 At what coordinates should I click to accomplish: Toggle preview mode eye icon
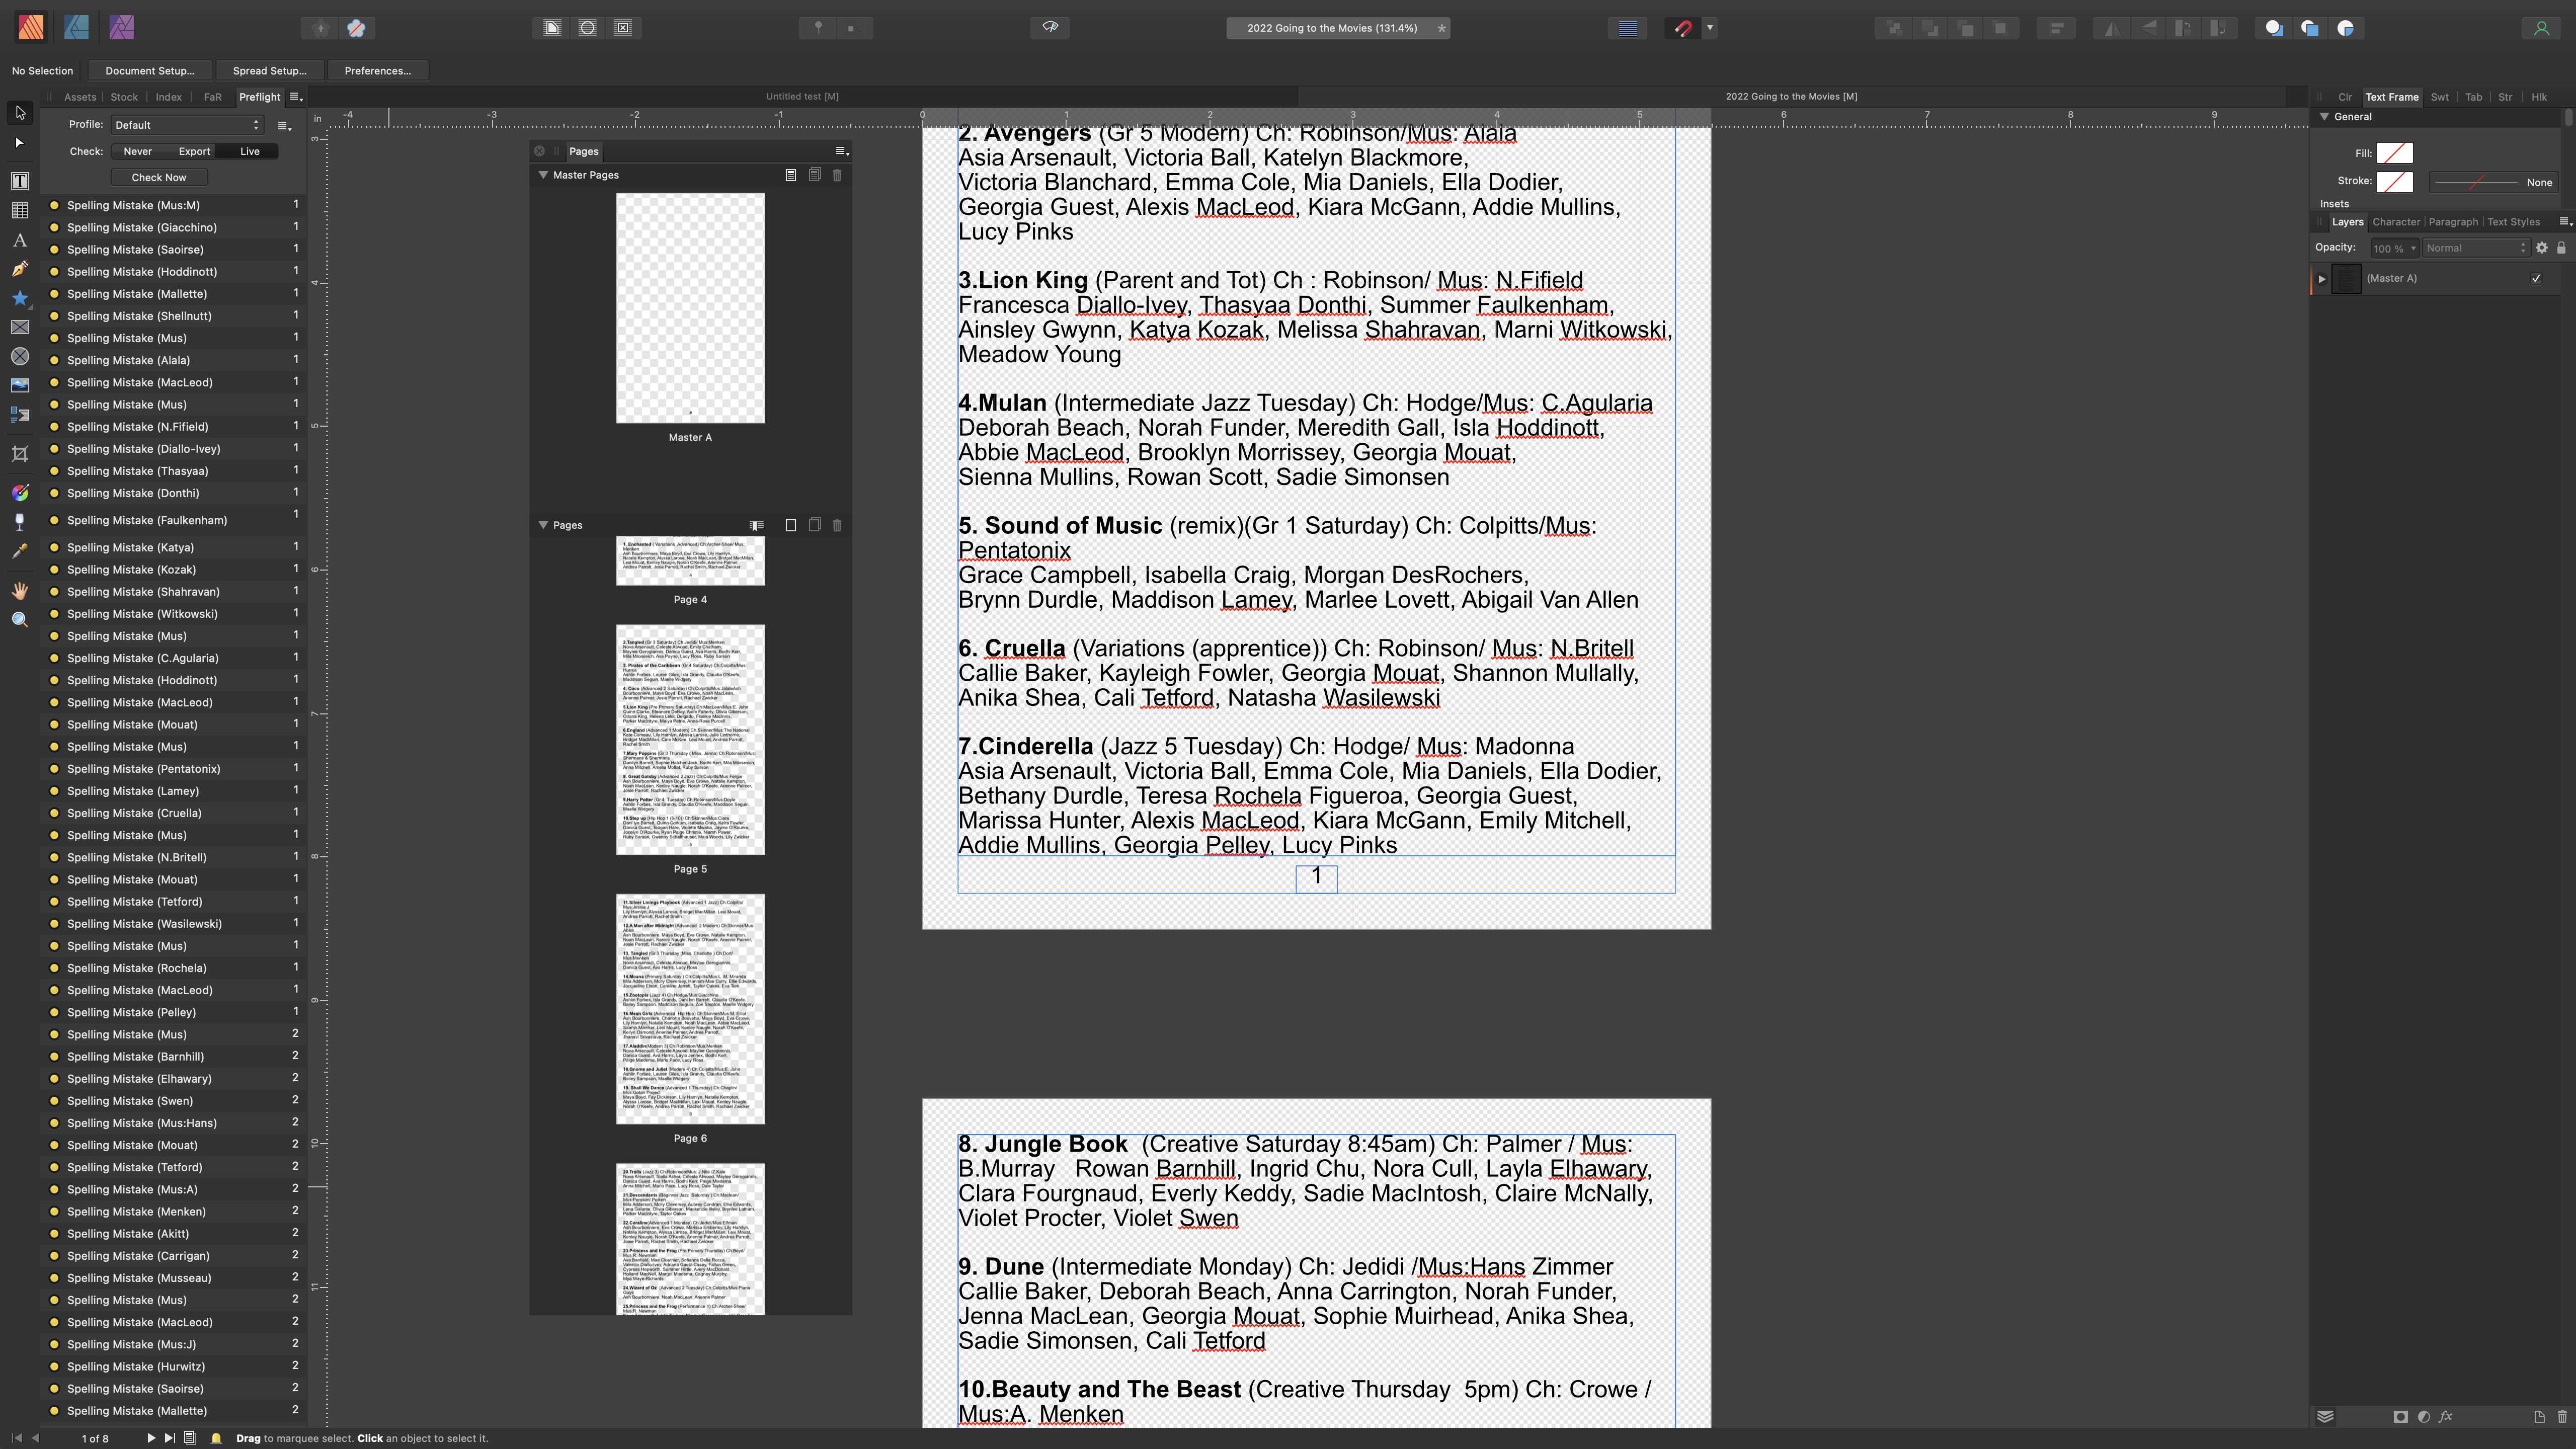click(1050, 28)
